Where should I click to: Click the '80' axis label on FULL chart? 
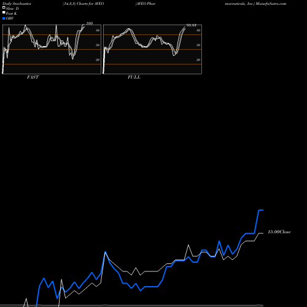(x=198, y=30)
